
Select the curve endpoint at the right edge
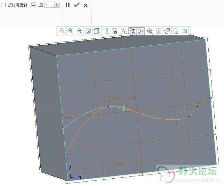tap(211, 98)
